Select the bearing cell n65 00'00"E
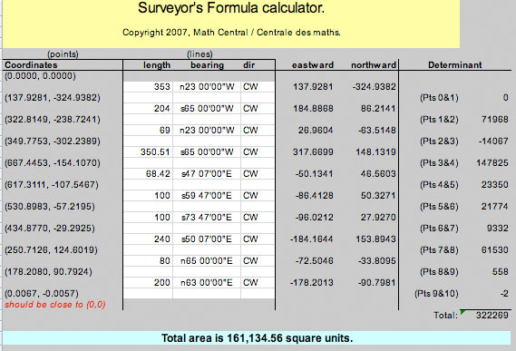516x351 pixels. (x=207, y=260)
